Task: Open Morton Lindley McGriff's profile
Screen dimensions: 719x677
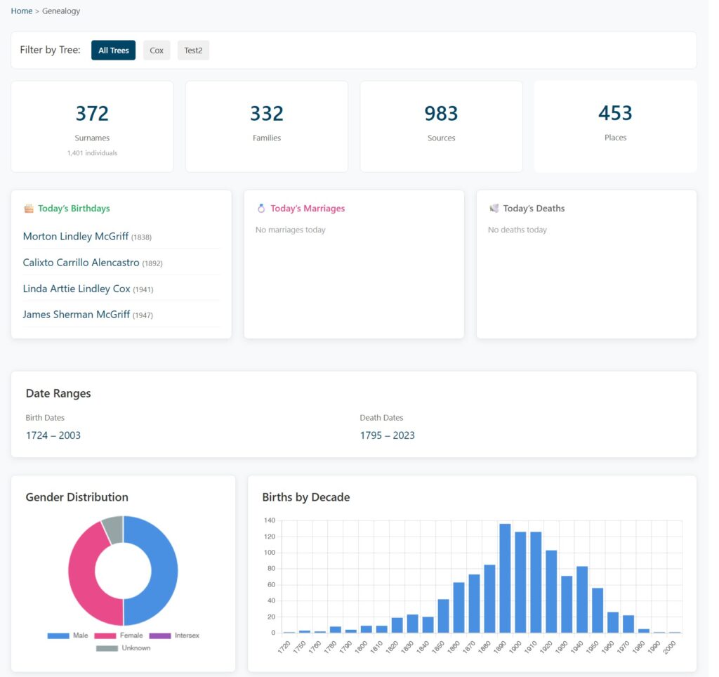Action: pos(76,237)
